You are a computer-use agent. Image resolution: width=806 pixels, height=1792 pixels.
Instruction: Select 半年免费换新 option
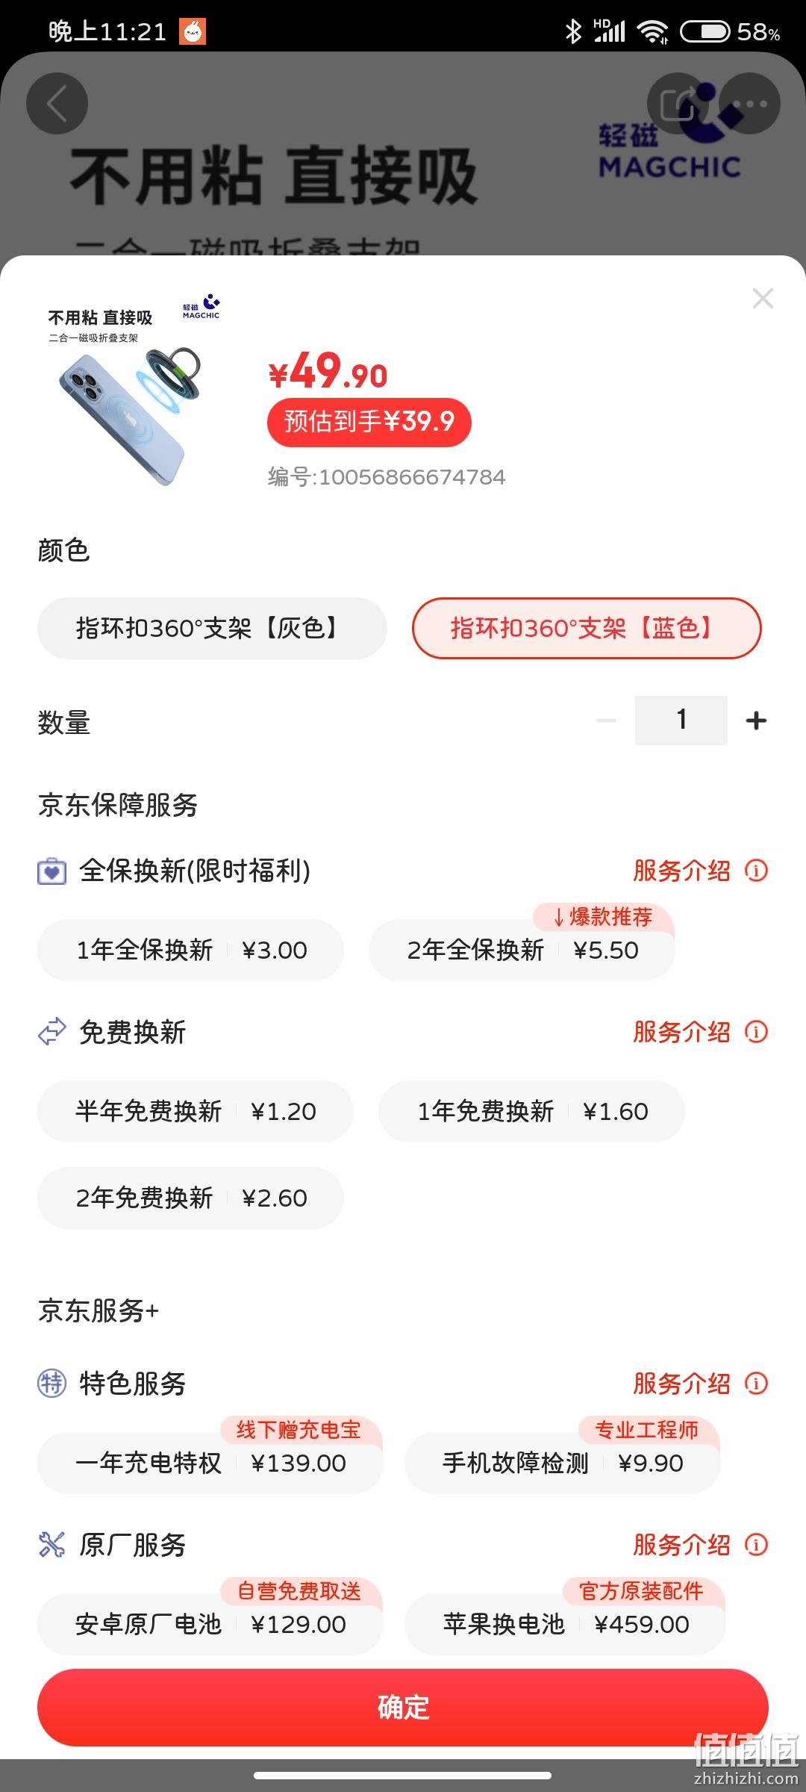coord(195,1111)
